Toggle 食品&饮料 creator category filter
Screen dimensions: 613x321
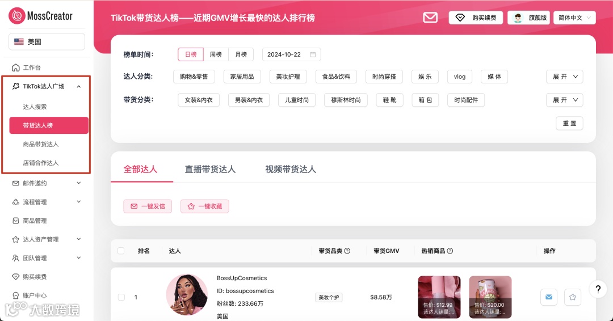click(336, 77)
